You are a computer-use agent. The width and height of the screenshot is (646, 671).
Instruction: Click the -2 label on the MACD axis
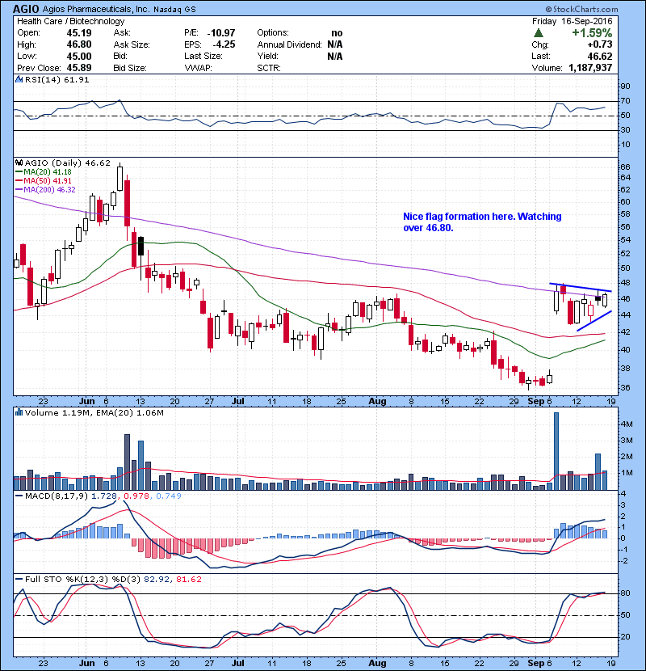tap(623, 561)
